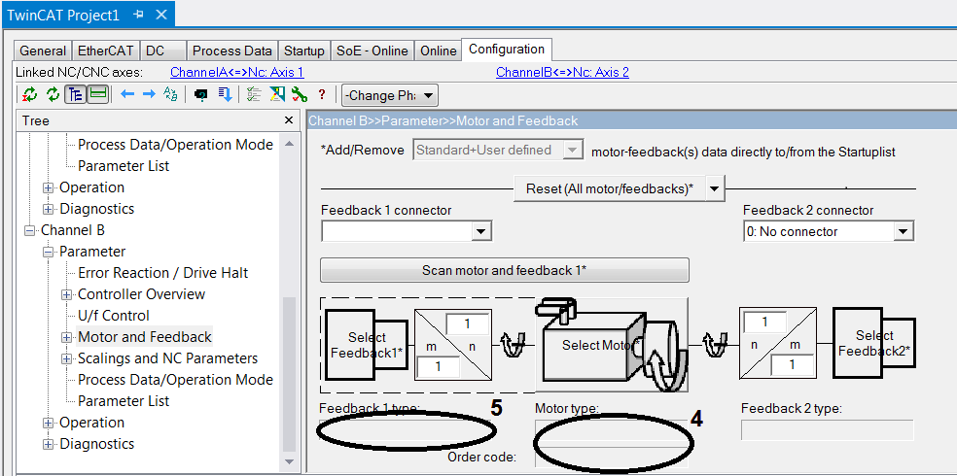Go back with the blue left arrow

(x=127, y=95)
